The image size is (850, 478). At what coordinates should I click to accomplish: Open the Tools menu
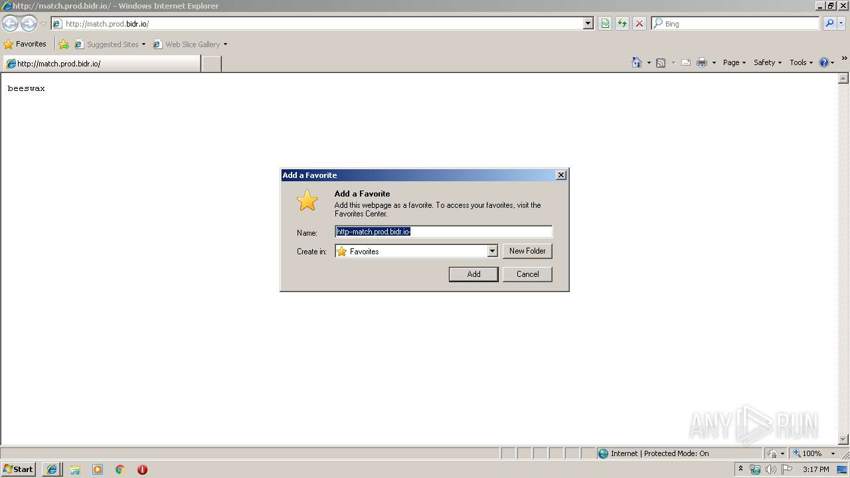[x=802, y=62]
